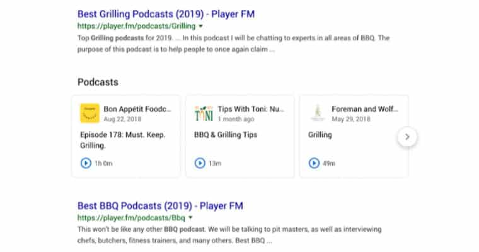Screen dimensions: 479x252
Task: Click the Bon Appétit yellow podcast logo
Action: (89, 113)
